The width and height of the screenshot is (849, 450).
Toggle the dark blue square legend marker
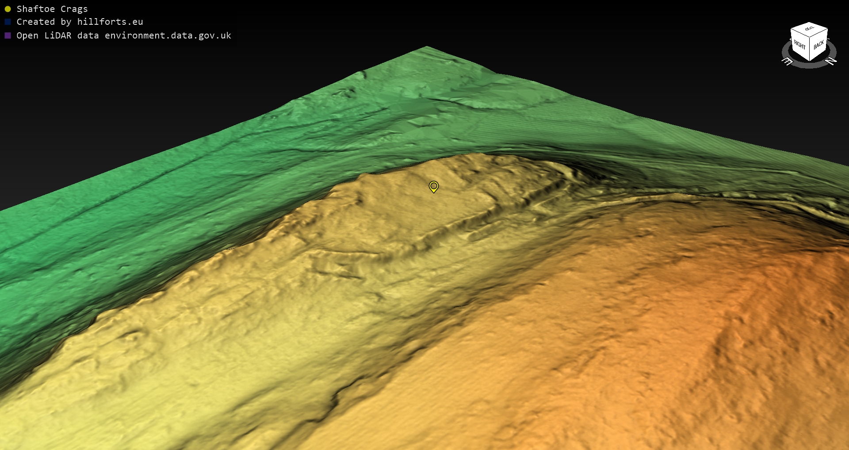click(8, 22)
